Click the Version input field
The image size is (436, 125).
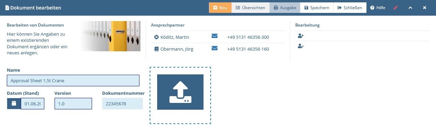[x=73, y=104]
